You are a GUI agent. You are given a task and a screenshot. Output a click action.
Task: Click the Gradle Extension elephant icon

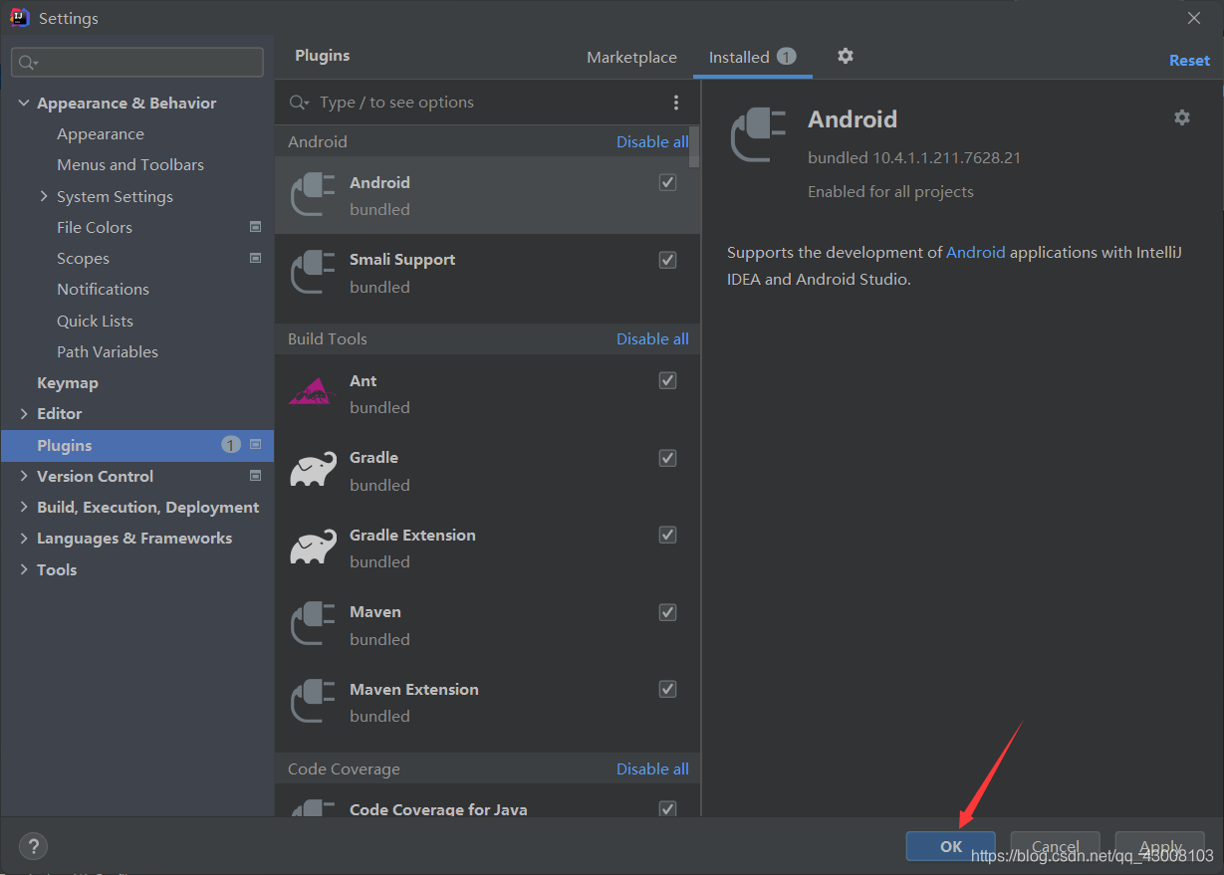(313, 547)
